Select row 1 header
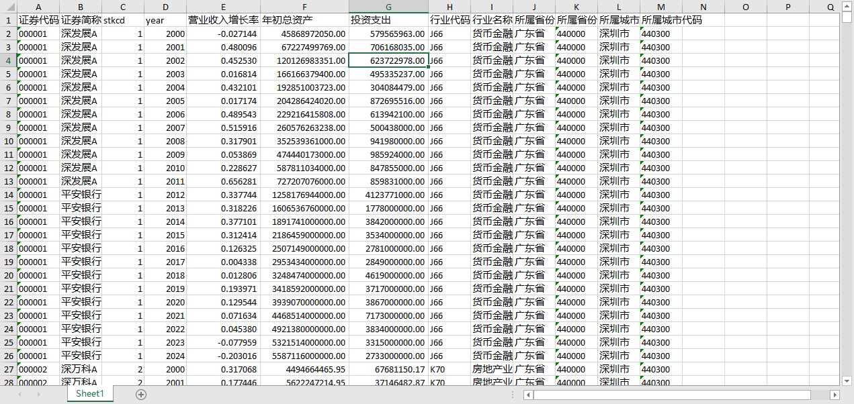The width and height of the screenshot is (854, 404). 8,20
